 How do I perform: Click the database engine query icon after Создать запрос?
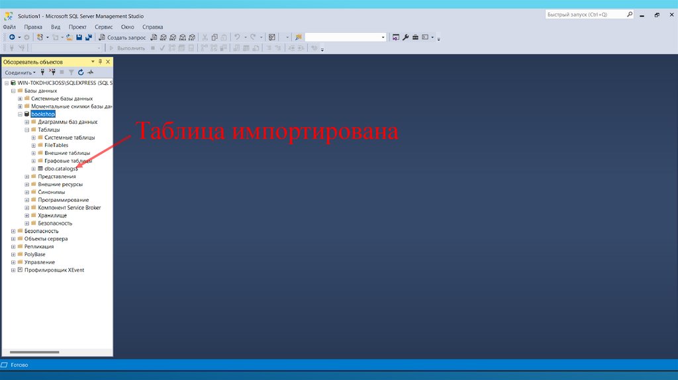coord(154,37)
